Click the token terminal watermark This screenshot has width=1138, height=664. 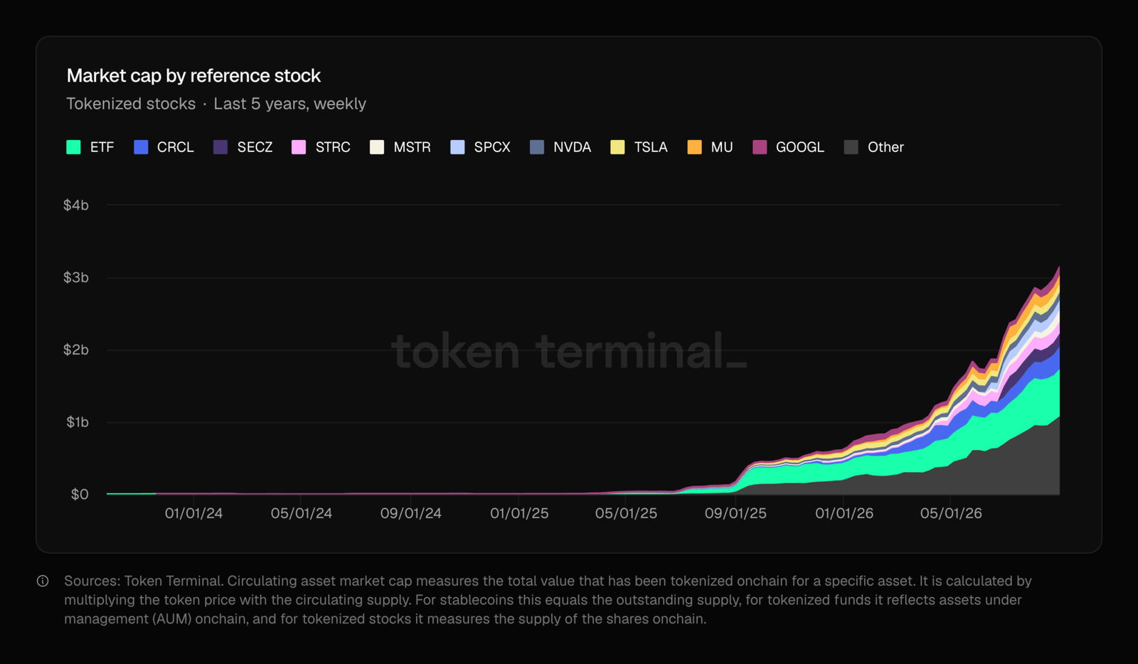click(569, 351)
